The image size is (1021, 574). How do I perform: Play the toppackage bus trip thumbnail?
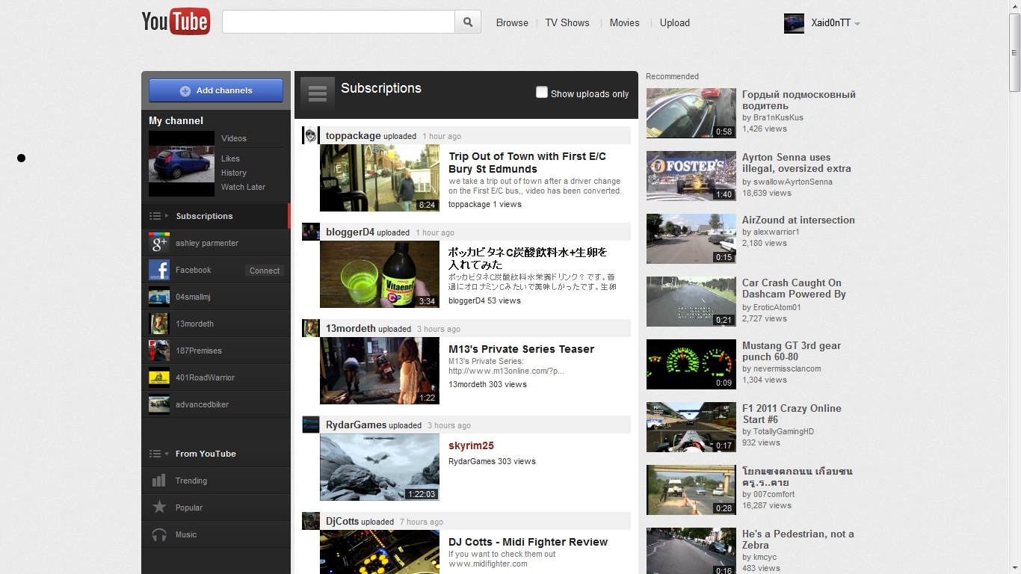click(x=380, y=178)
